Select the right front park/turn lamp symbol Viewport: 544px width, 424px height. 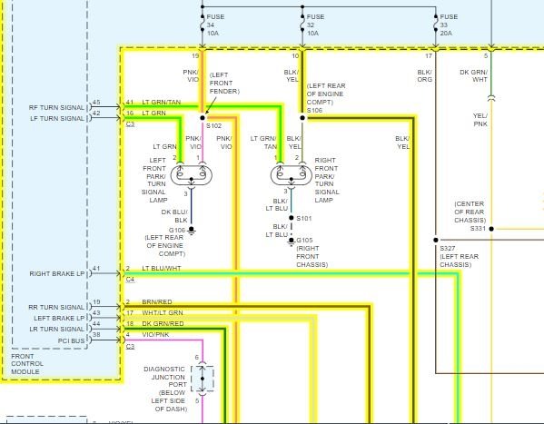pyautogui.click(x=292, y=175)
